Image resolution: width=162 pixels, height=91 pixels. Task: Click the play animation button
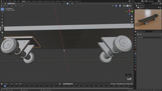point(69,84)
